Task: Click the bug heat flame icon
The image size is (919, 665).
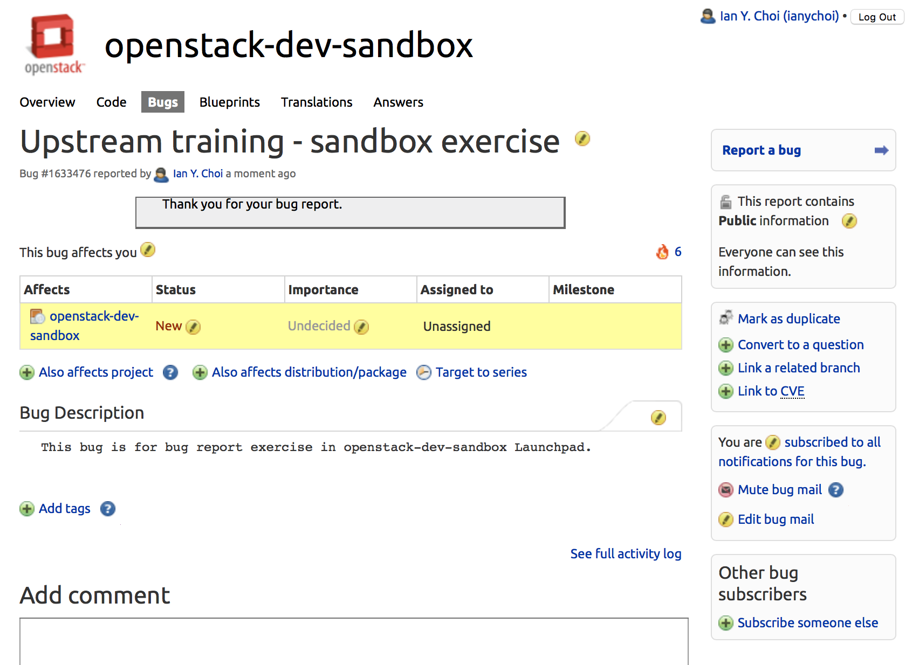Action: pos(662,252)
